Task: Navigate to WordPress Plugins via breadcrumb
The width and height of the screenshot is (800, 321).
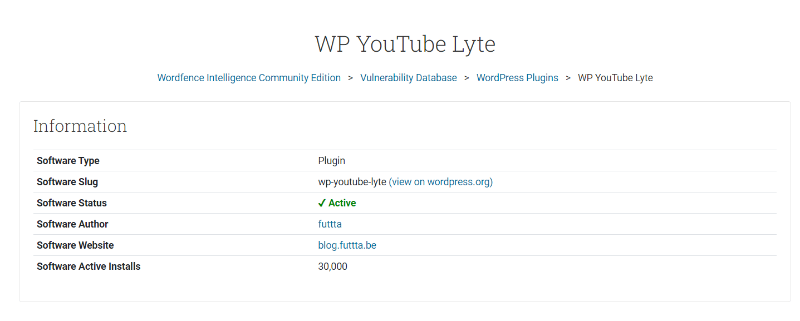Action: [x=517, y=78]
